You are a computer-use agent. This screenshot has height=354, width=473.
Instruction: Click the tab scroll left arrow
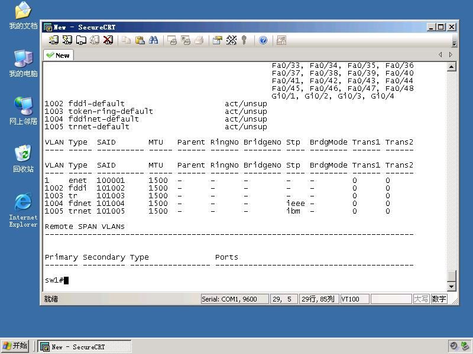tap(440, 54)
